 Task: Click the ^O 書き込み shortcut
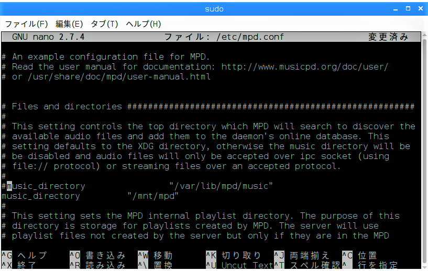click(x=97, y=255)
